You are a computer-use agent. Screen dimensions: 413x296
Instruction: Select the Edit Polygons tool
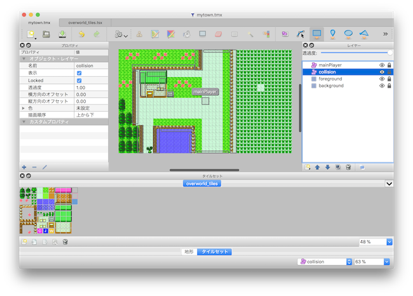click(x=301, y=34)
